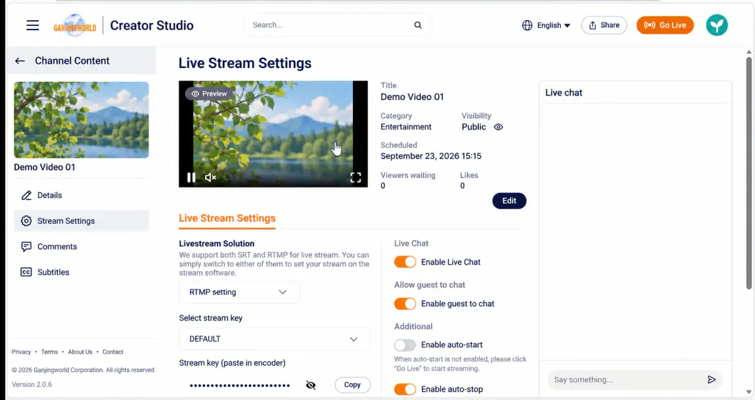
Task: Disable the Enable Live Chat toggle
Action: [x=405, y=262]
